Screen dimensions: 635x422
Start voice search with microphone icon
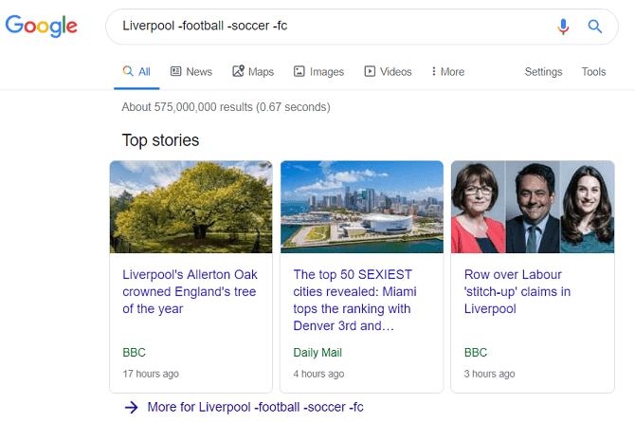point(563,27)
